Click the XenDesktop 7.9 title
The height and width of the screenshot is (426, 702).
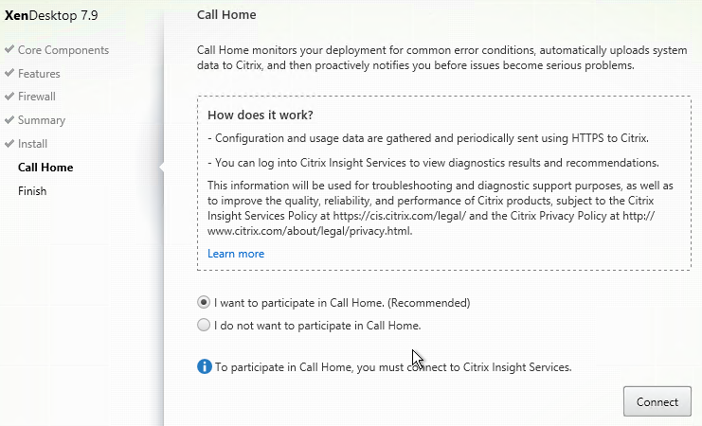[51, 15]
